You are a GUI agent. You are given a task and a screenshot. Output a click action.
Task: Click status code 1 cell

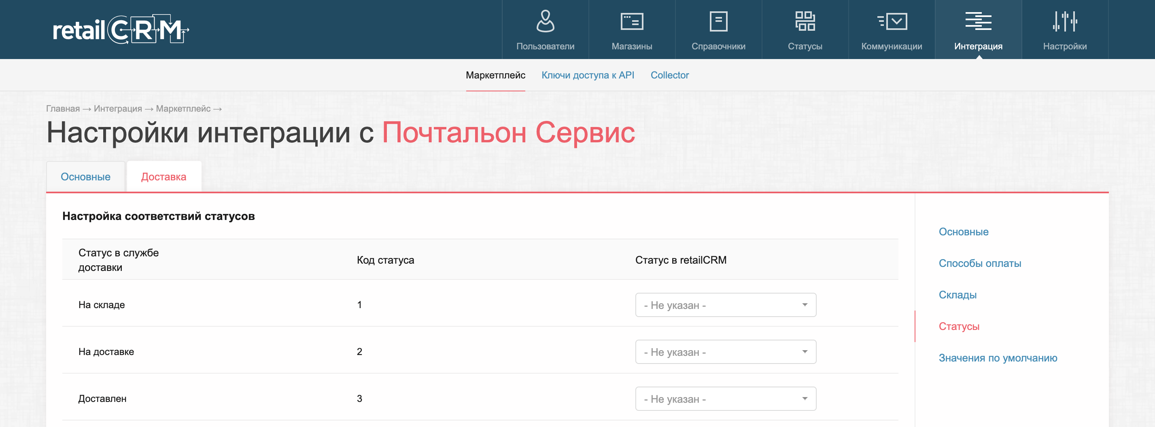(x=360, y=304)
